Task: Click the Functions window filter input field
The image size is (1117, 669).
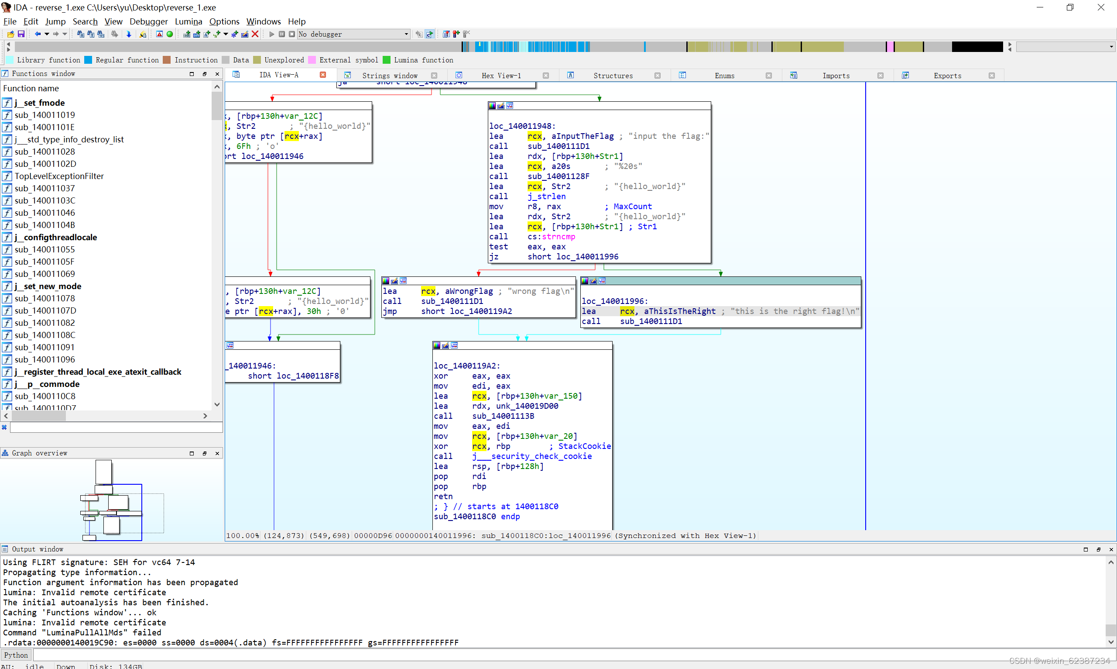Action: coord(116,427)
